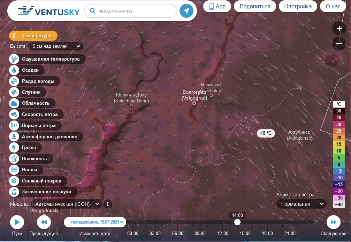Click the Скорость ветра wind icon

tap(14, 114)
